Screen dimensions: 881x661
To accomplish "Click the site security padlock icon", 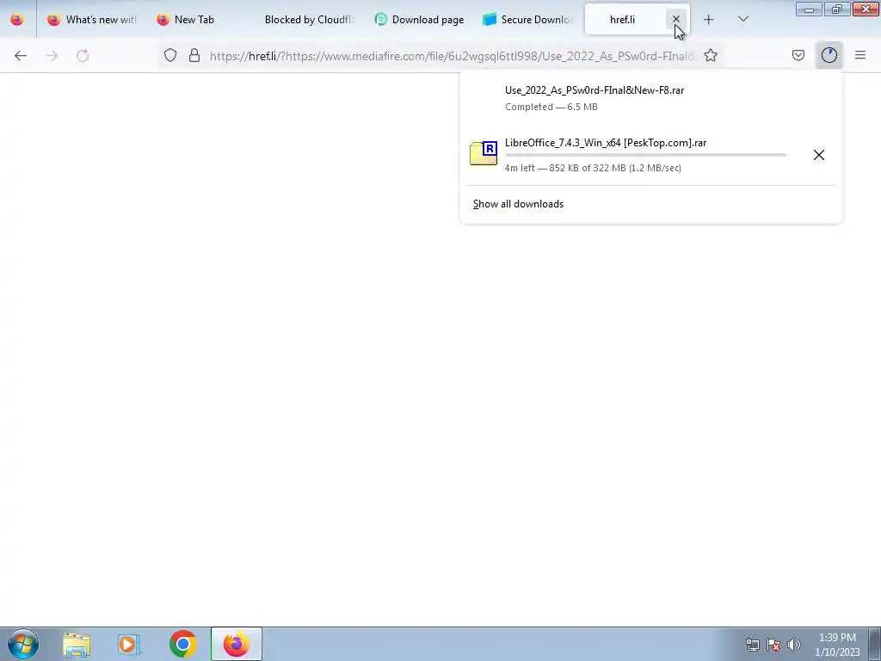I will click(x=194, y=55).
